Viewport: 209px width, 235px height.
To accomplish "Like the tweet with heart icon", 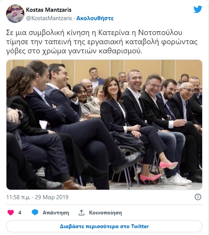I will click(11, 213).
